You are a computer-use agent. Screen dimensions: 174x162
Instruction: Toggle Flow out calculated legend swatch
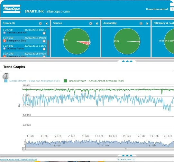click(6, 81)
